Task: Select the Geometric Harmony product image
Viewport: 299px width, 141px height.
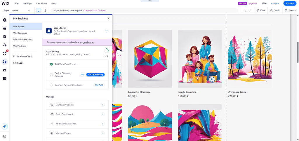Action: tap(150, 59)
